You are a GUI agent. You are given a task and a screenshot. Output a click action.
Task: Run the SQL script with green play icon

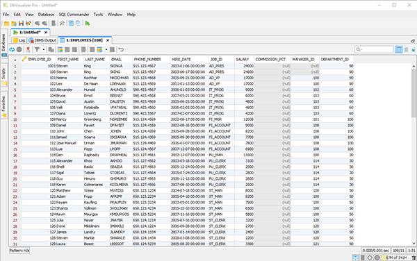pyautogui.click(x=88, y=24)
